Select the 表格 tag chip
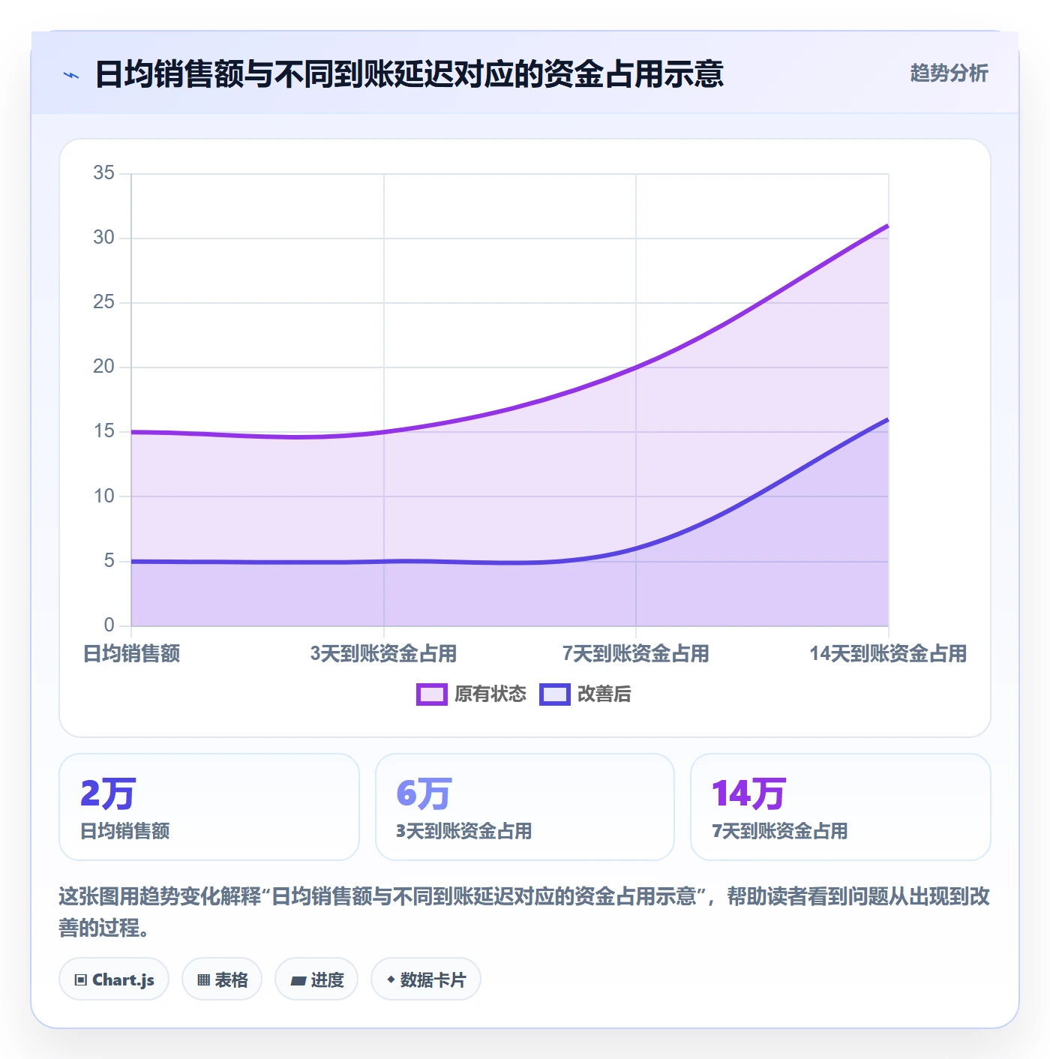1050x1059 pixels. (x=222, y=979)
